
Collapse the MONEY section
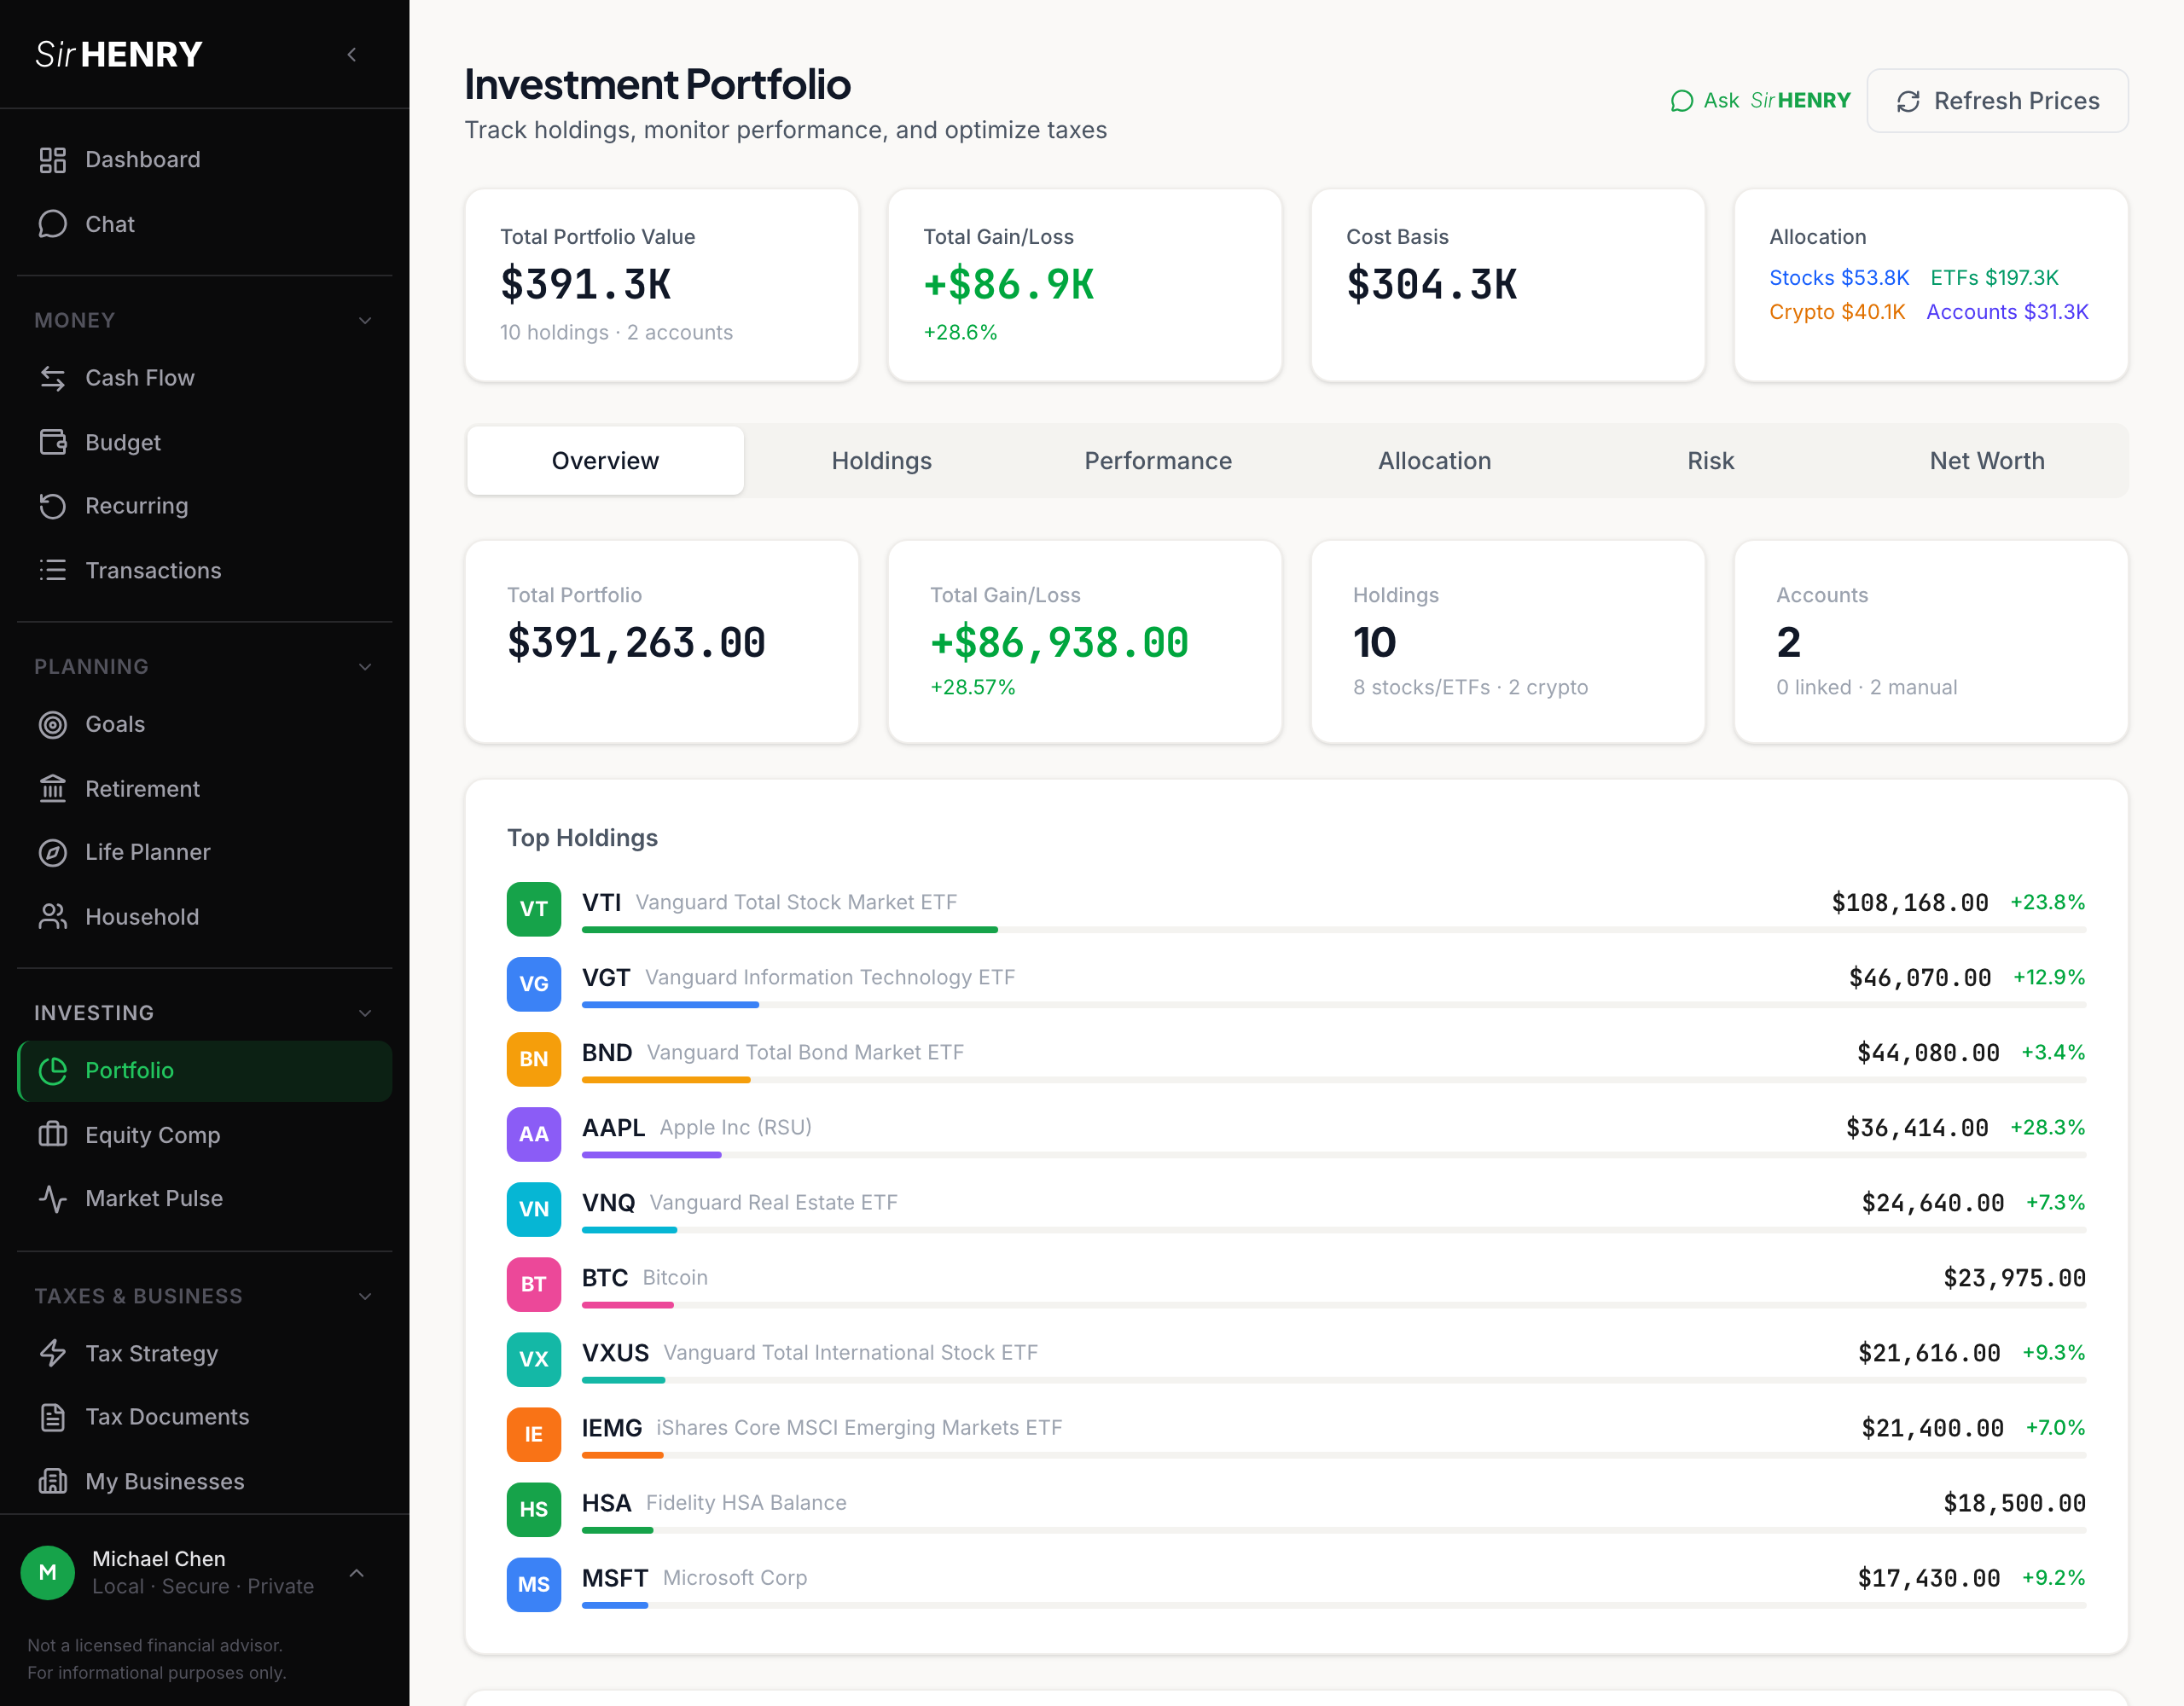tap(365, 321)
